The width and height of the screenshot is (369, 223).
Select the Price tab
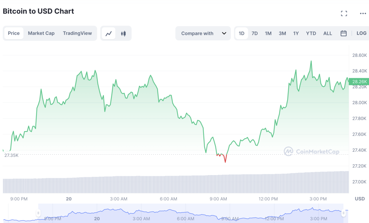click(x=14, y=33)
